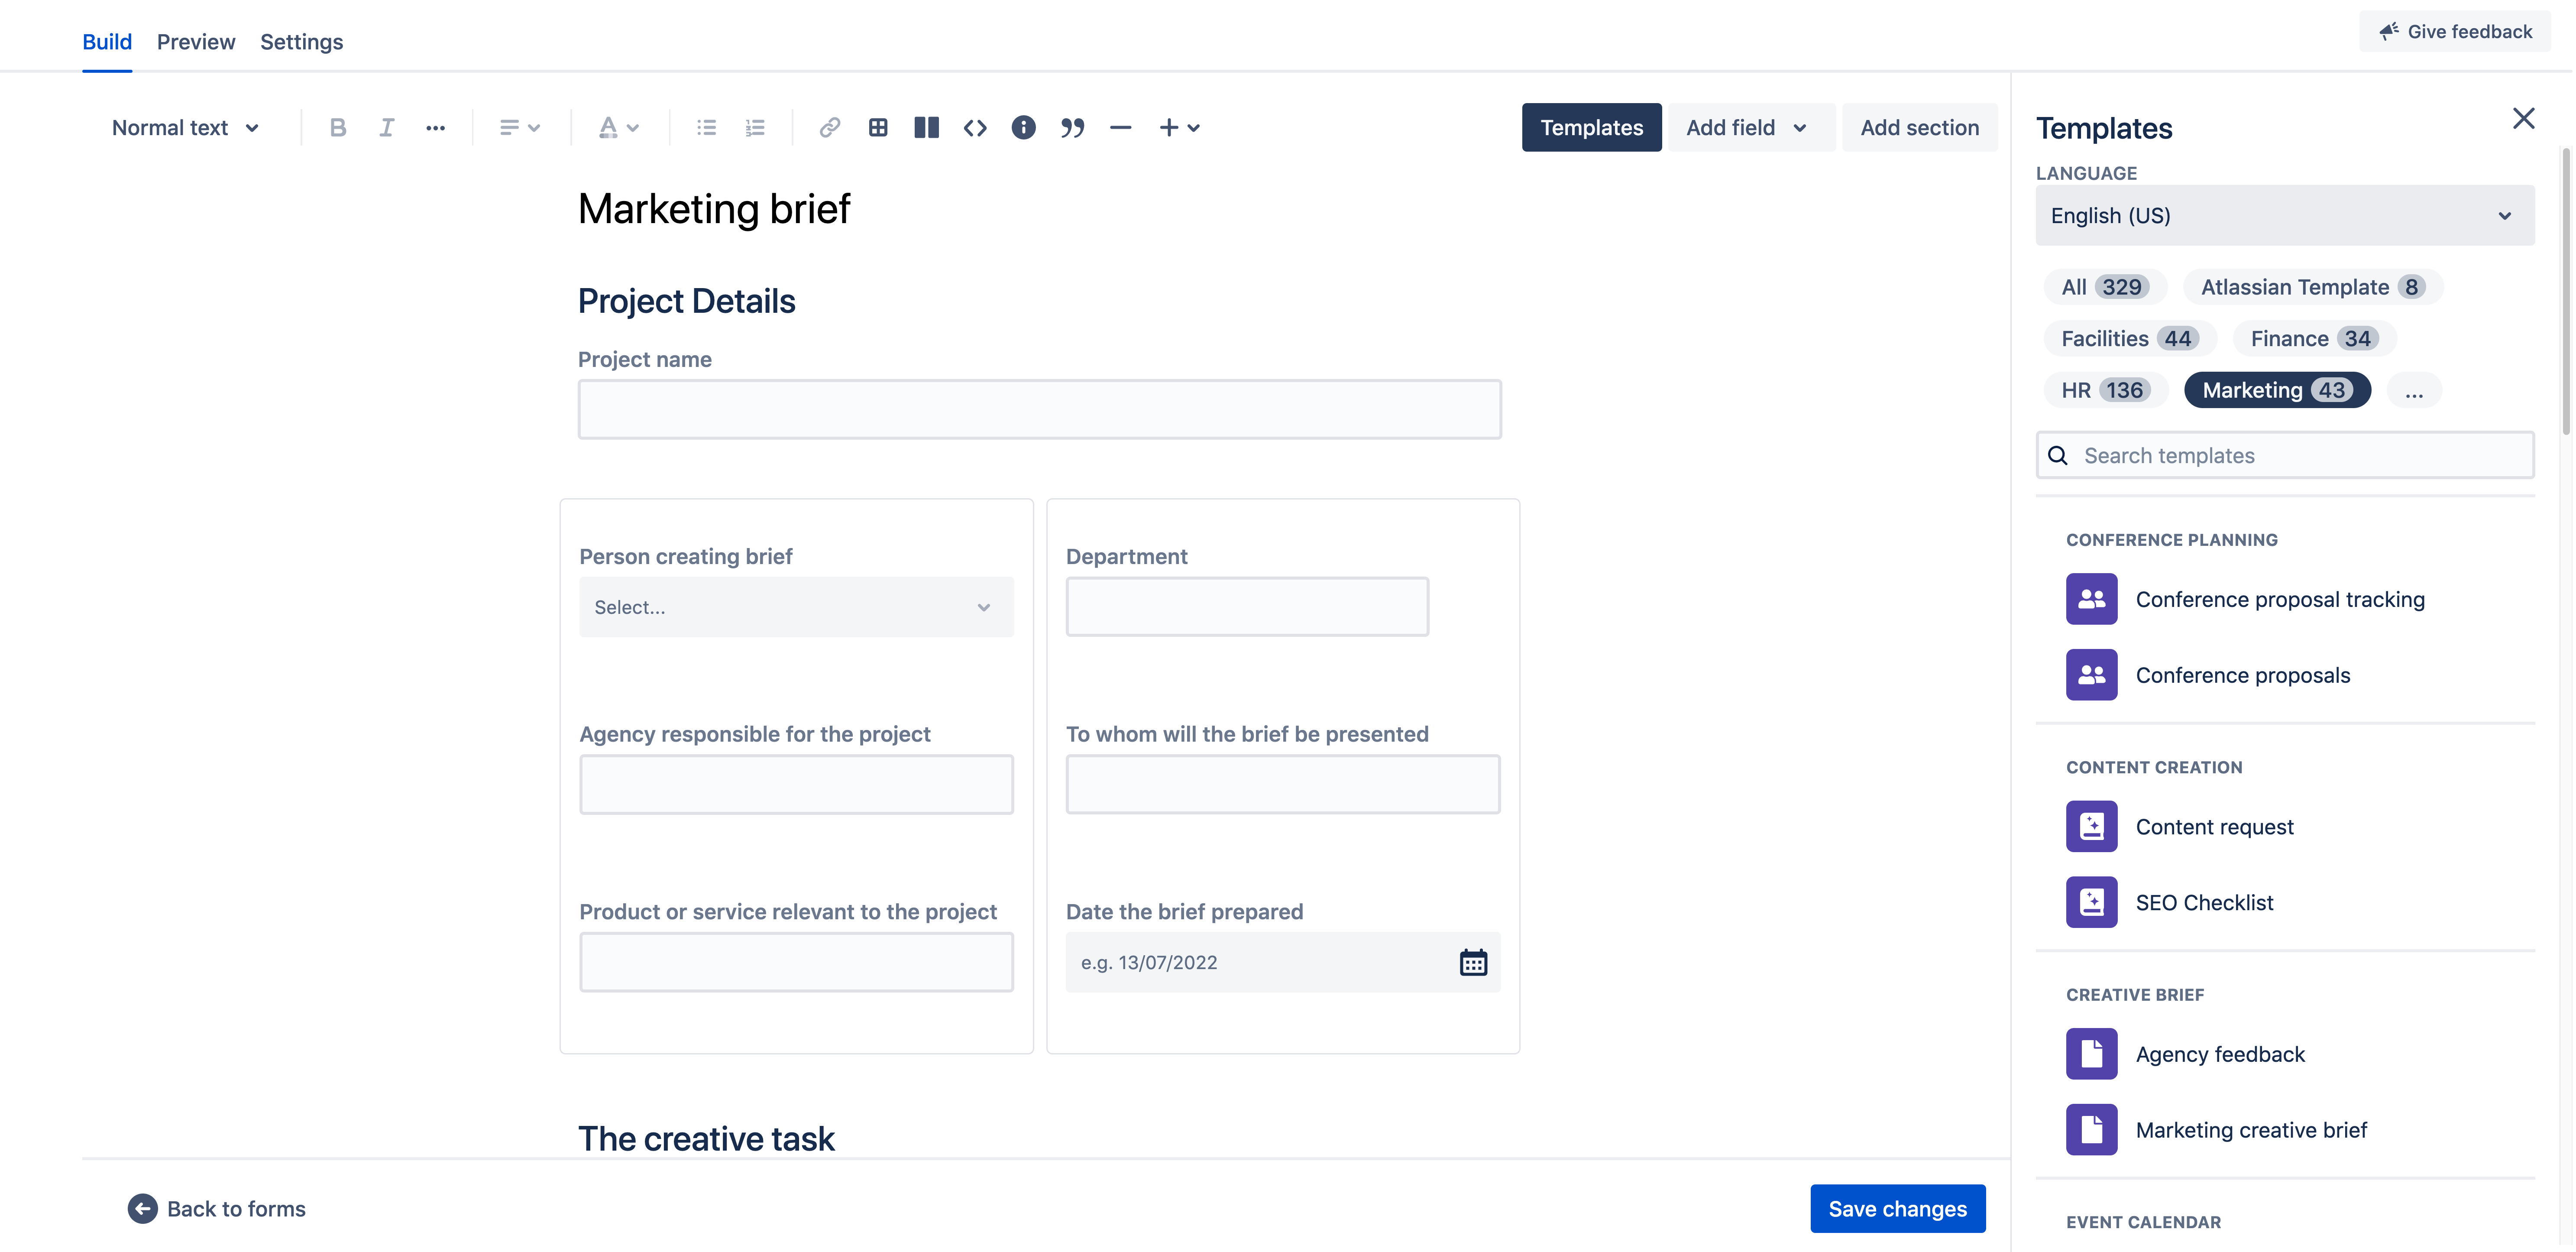The width and height of the screenshot is (2576, 1252).
Task: Insert a horizontal divider
Action: point(1120,127)
